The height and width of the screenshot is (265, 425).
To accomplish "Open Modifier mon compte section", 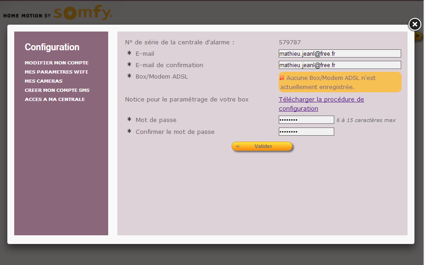I will [x=56, y=63].
